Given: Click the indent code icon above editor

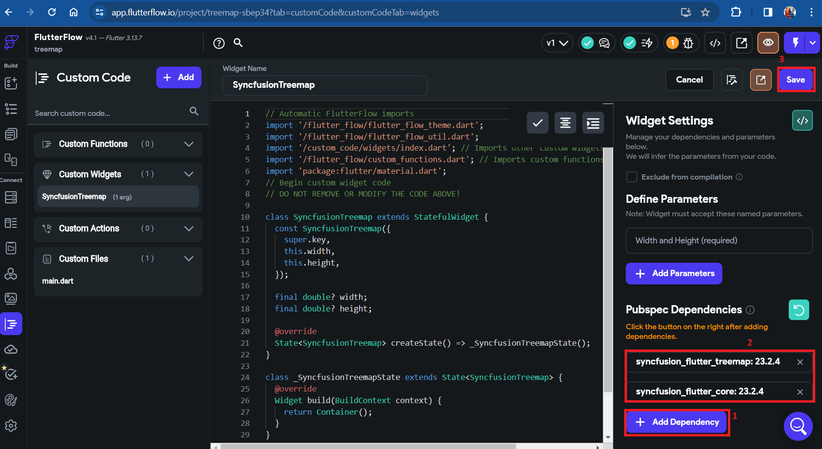Looking at the screenshot, I should coord(593,123).
